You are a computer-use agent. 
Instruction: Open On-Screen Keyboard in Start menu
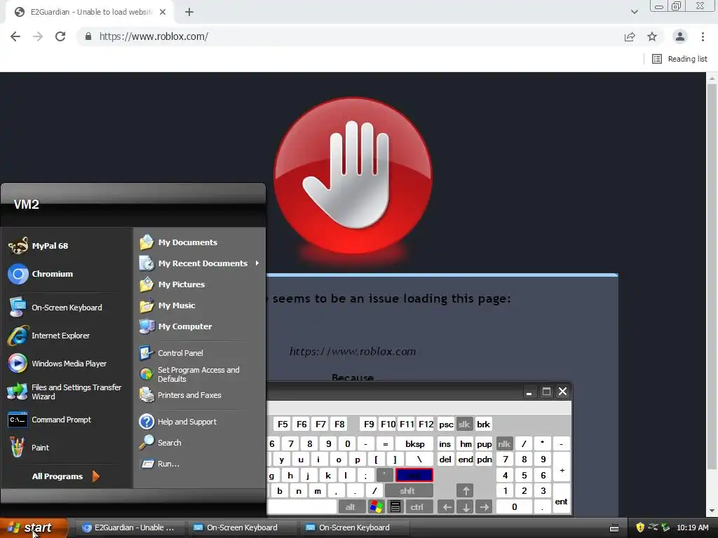click(55, 308)
